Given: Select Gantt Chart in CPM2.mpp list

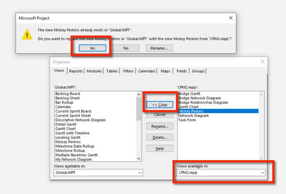Looking at the screenshot, I should click(x=188, y=107).
